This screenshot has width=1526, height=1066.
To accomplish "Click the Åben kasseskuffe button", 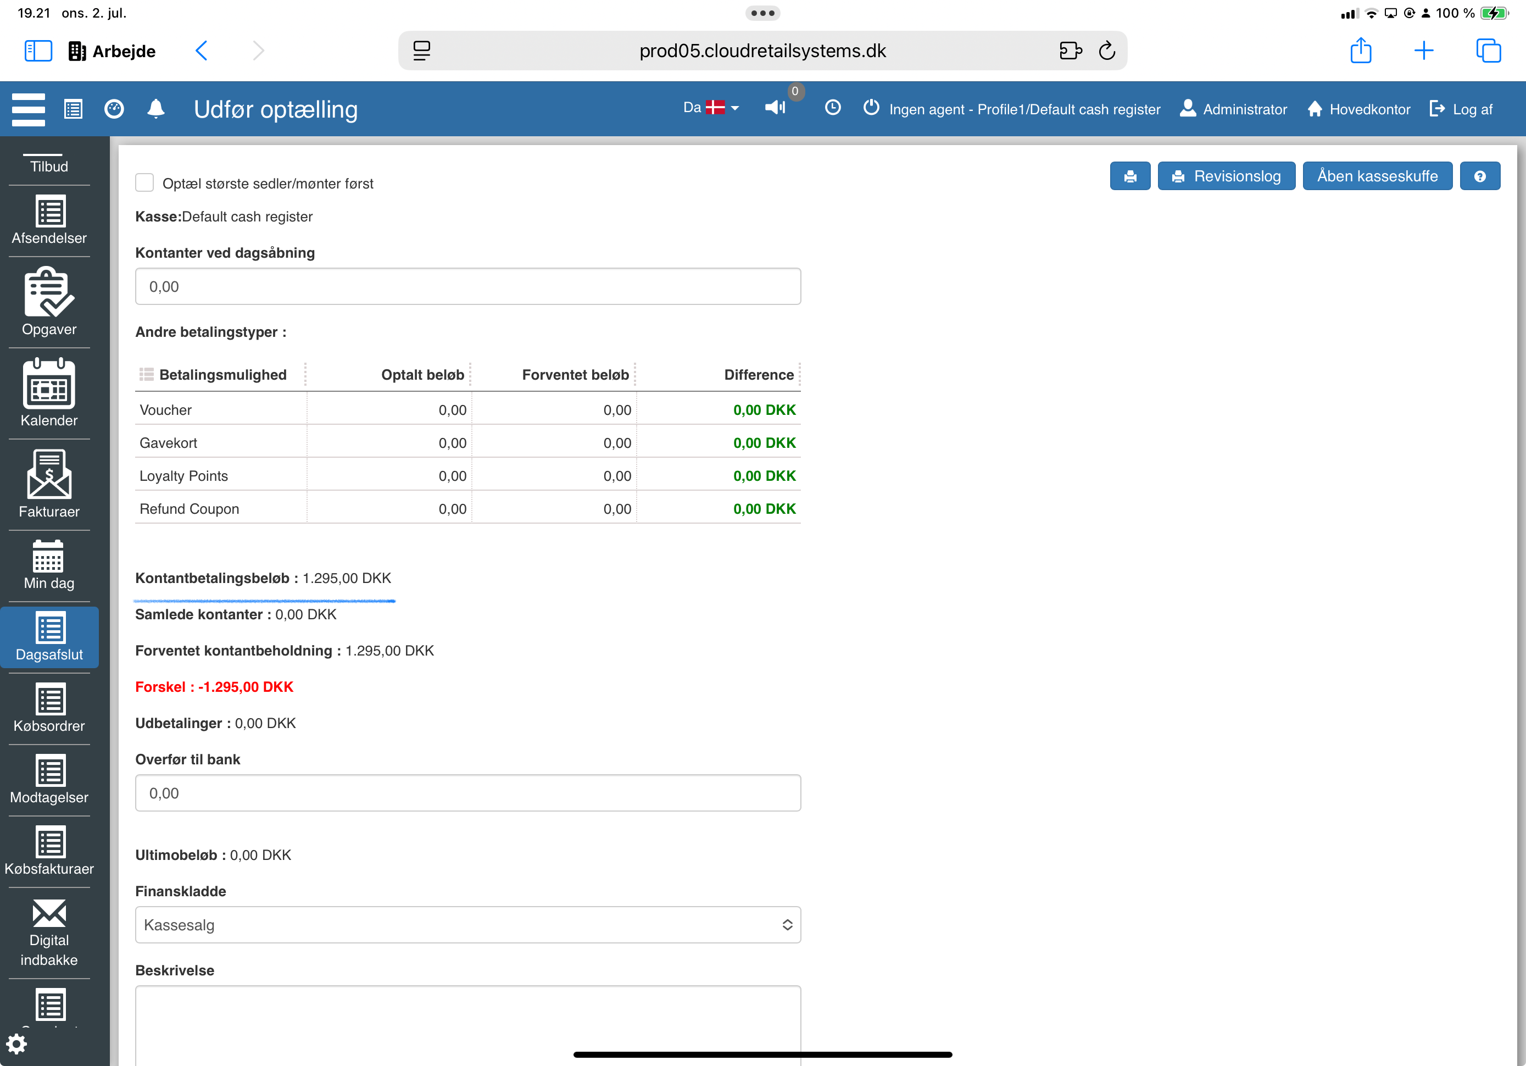I will pos(1377,176).
